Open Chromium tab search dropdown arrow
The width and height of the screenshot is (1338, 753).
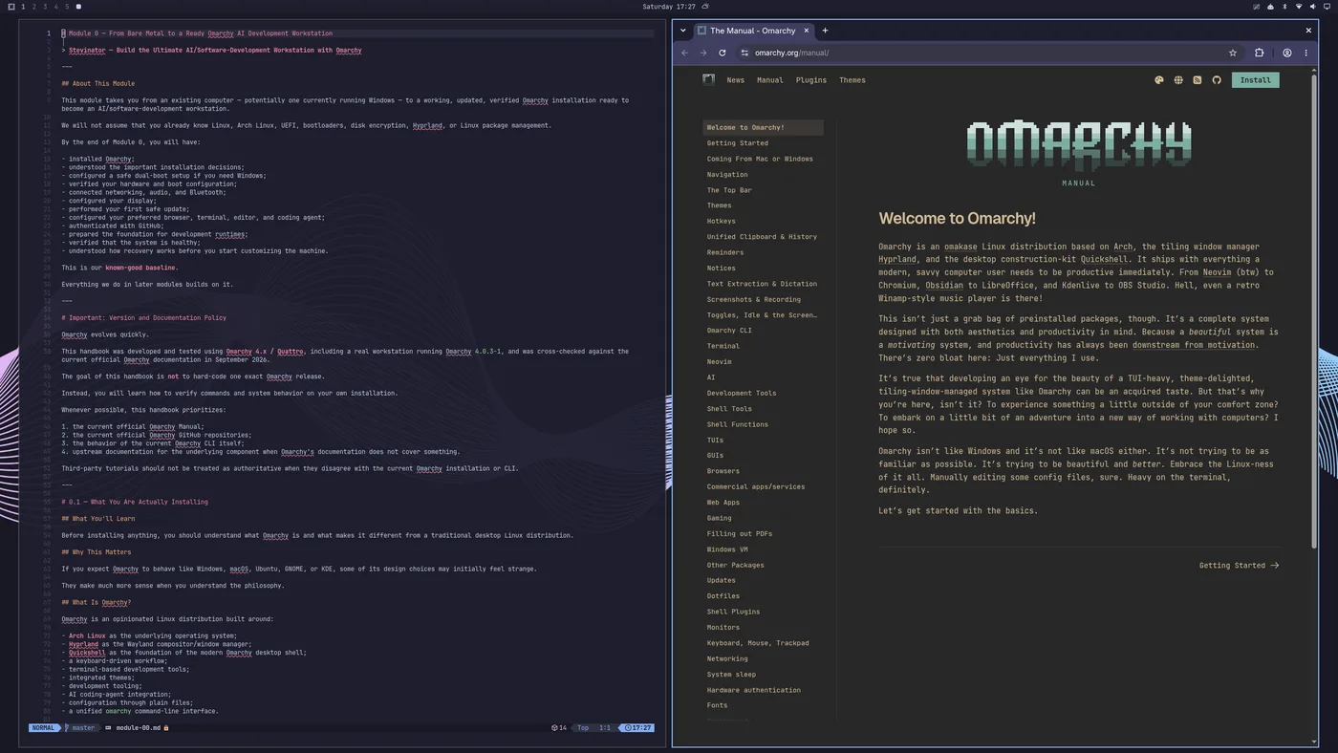pos(683,31)
